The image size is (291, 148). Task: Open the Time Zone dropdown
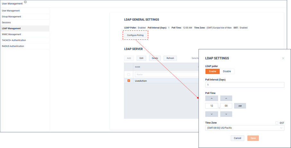click(x=245, y=128)
